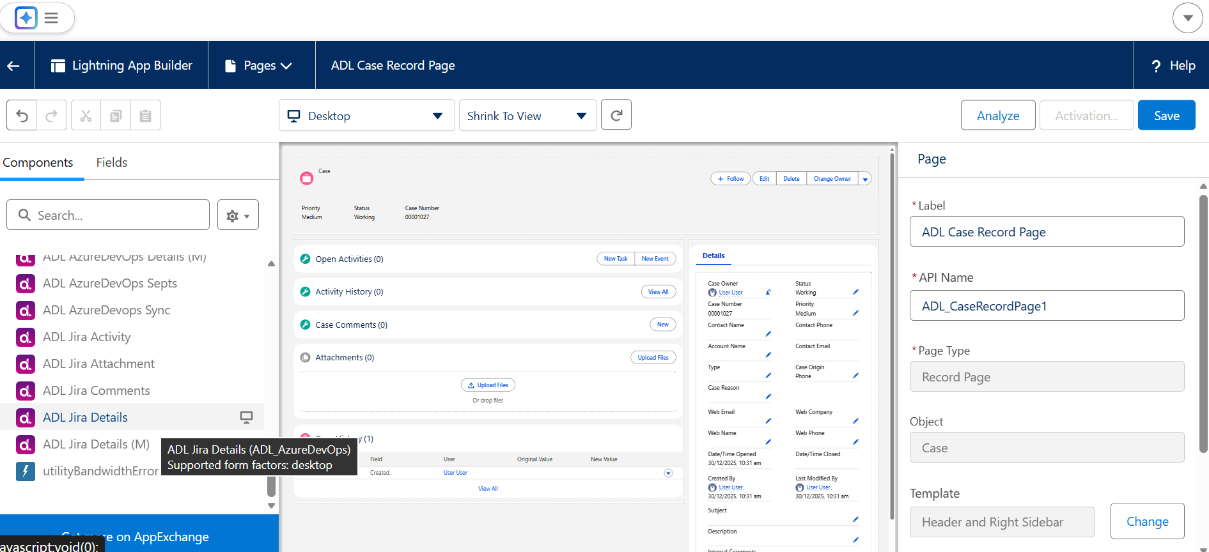Click the Analyze button
1209x552 pixels.
coord(998,116)
